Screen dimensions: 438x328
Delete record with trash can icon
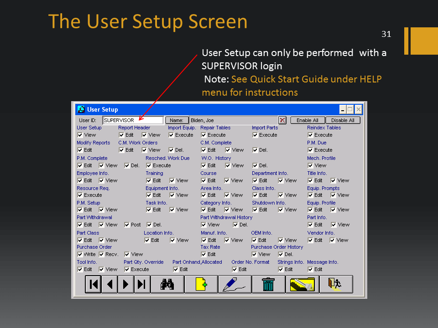(268, 284)
